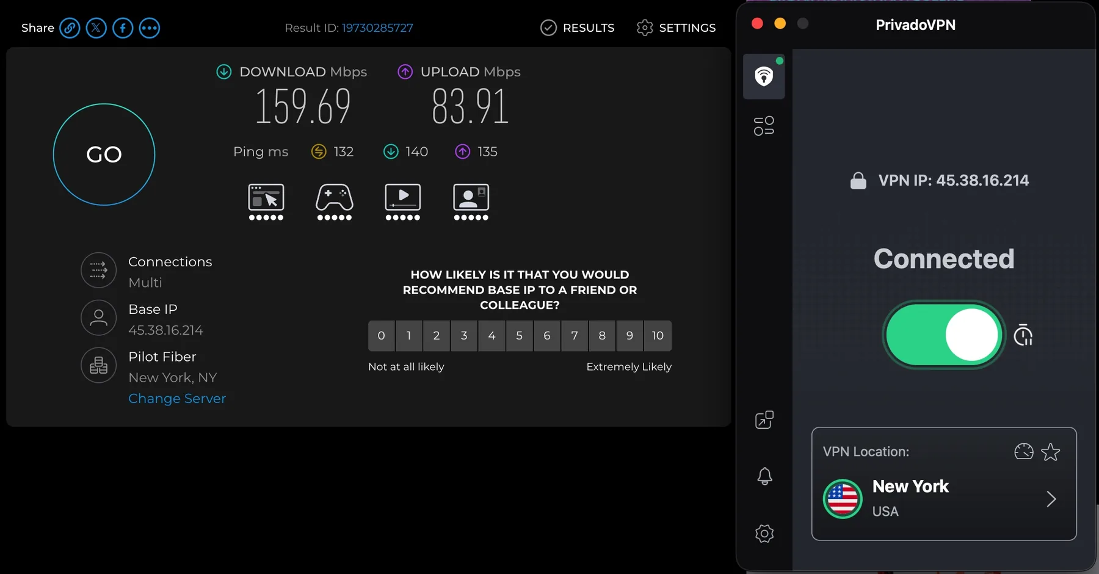
Task: Click the USA flag in VPN Location
Action: [843, 499]
